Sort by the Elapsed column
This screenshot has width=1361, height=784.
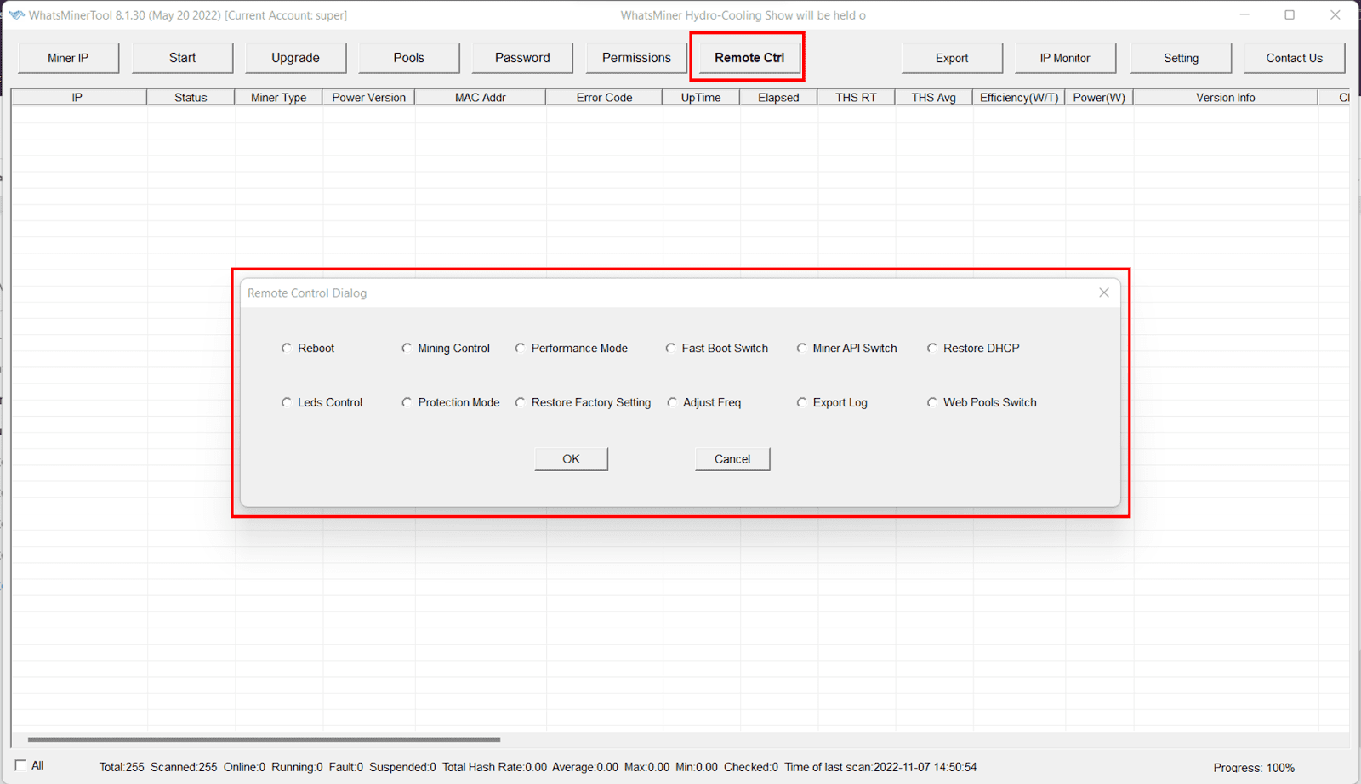[x=778, y=98]
